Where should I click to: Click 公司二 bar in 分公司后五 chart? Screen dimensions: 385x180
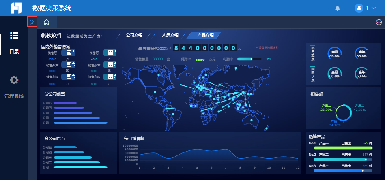point(77,162)
